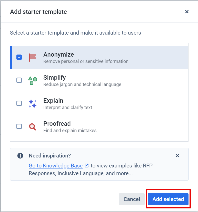Close the Add starter template dialog

(x=187, y=12)
